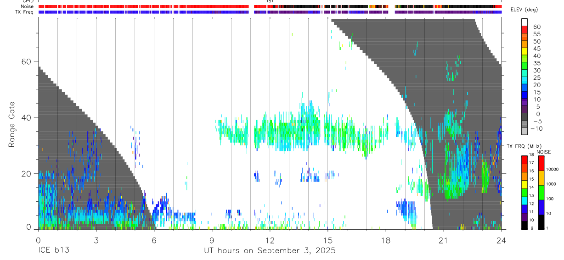Click x-axis tick label '24'
Screen dimensions: 564x260
pos(501,240)
